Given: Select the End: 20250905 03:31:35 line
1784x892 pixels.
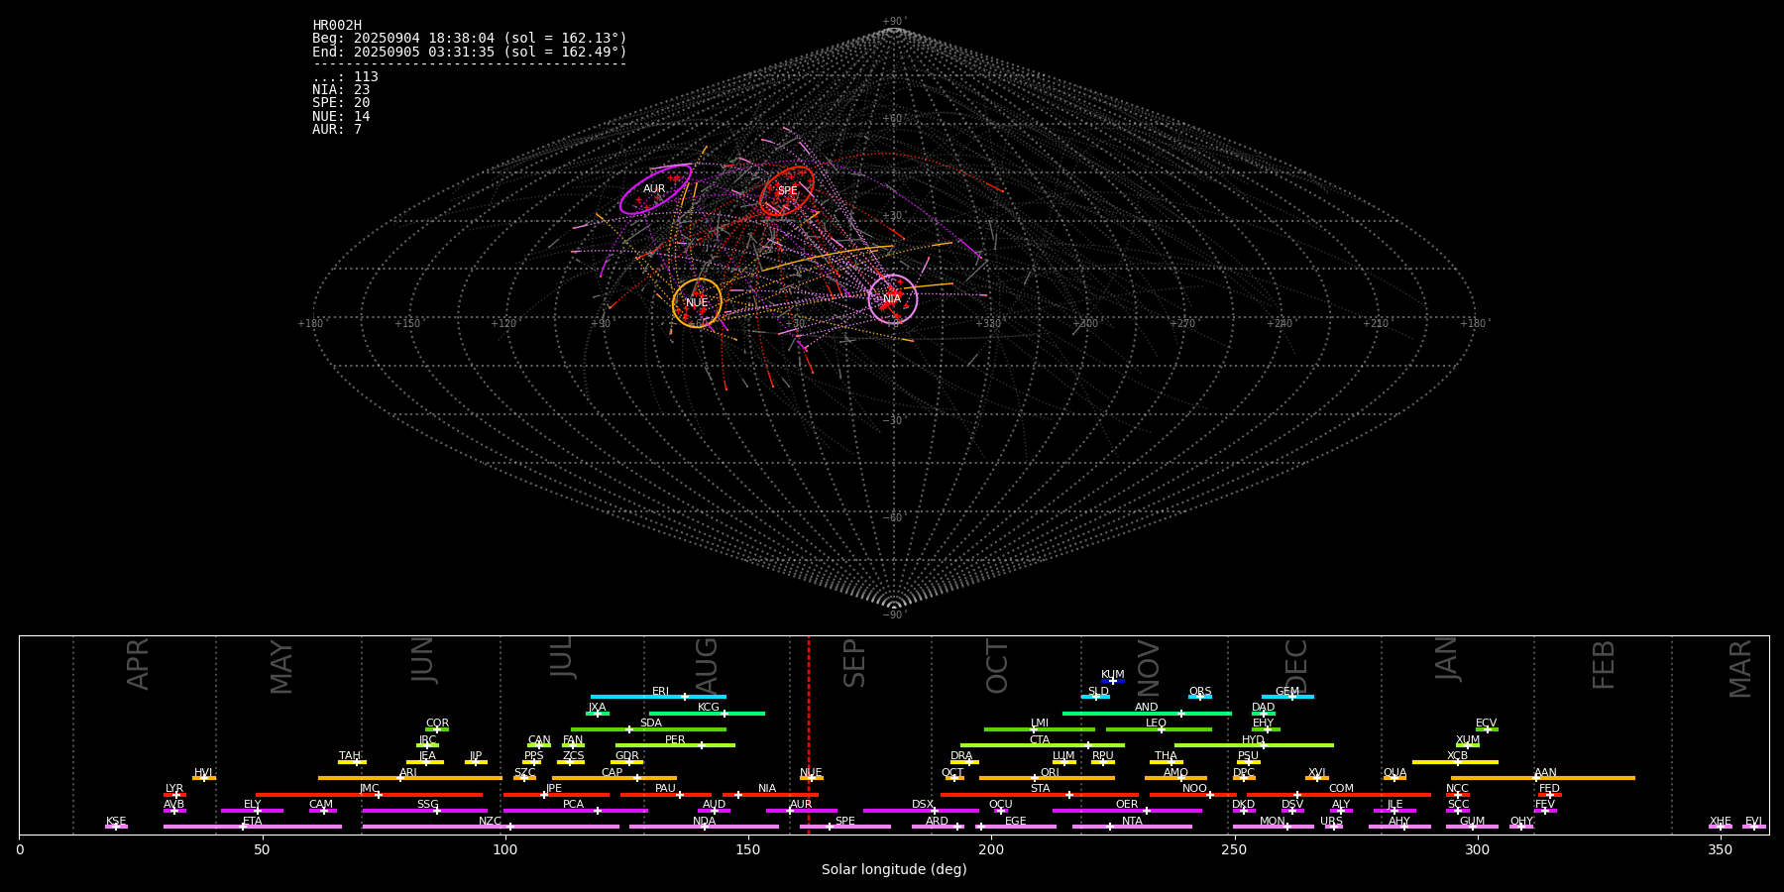Looking at the screenshot, I should [470, 52].
